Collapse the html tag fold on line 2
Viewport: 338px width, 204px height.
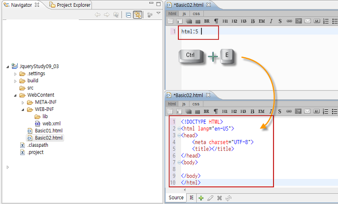click(x=179, y=129)
